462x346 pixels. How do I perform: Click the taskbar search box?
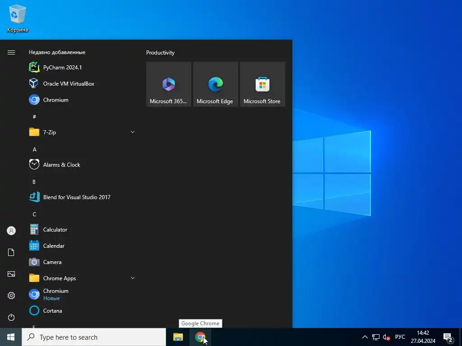click(x=94, y=337)
